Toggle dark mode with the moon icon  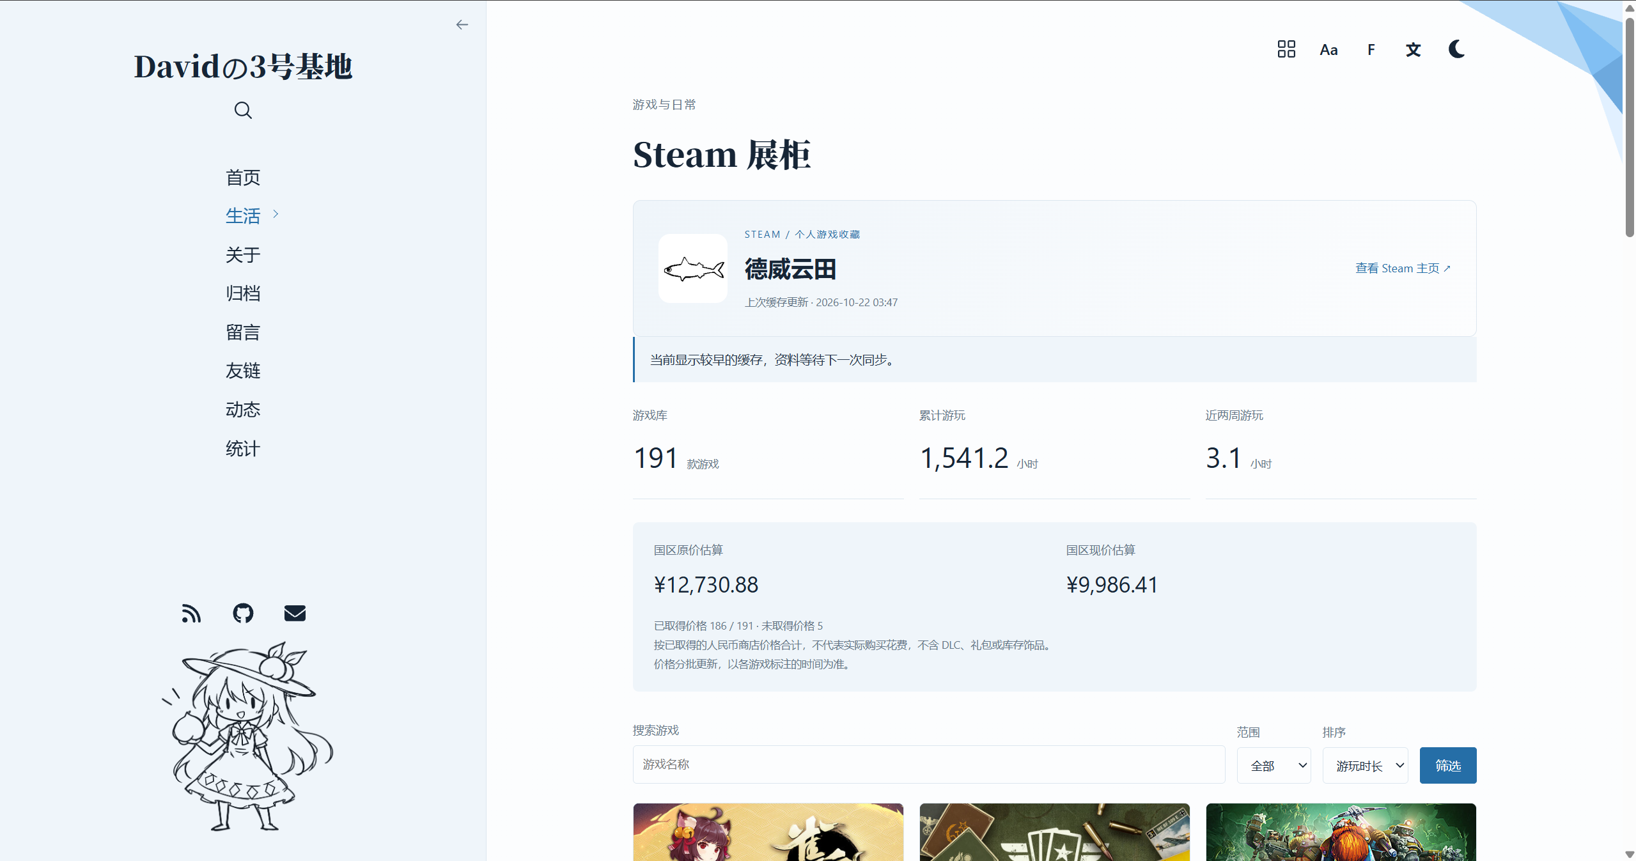point(1456,49)
